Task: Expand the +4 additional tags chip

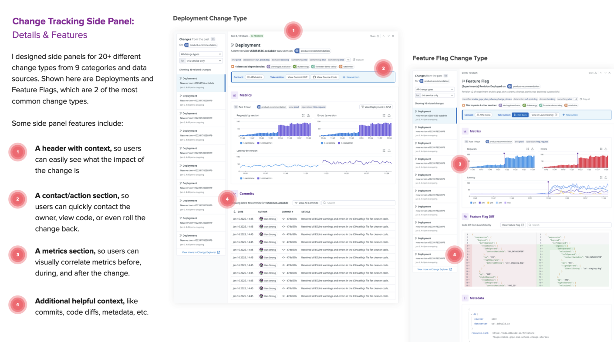Action: click(x=348, y=60)
